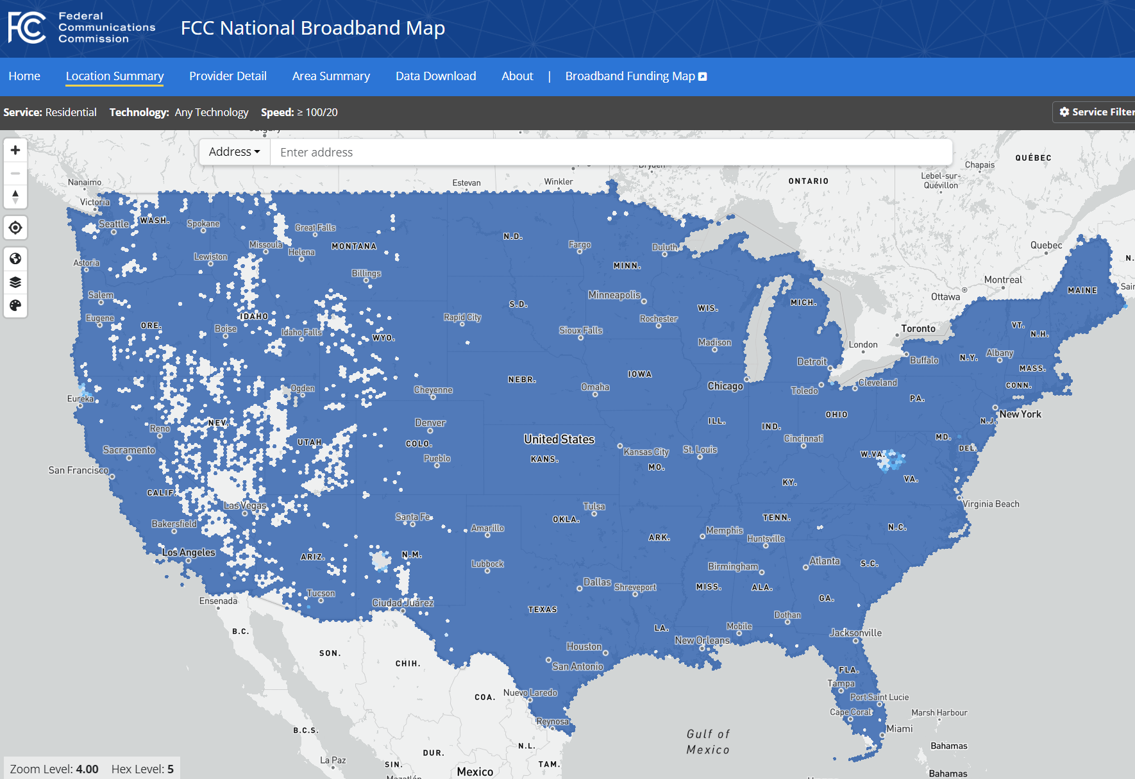
Task: Open the About page tab
Action: [x=517, y=76]
